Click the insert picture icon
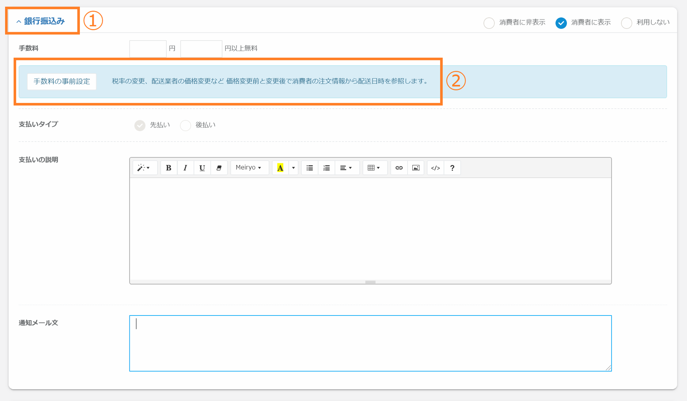Screen dimensions: 687x401 [x=416, y=168]
